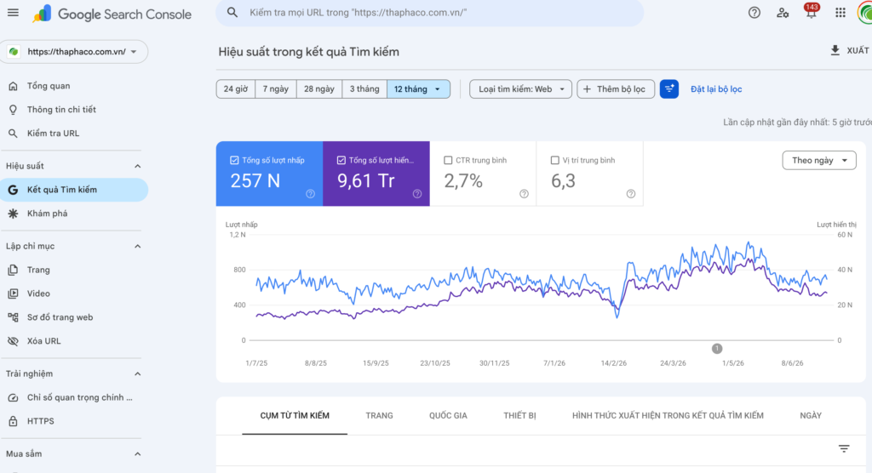Switch to the THIẾT BỊ tab
The image size is (872, 473).
coord(520,416)
